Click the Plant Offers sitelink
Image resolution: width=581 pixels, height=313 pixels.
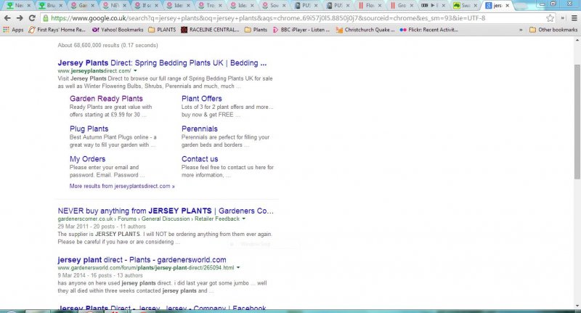[202, 98]
